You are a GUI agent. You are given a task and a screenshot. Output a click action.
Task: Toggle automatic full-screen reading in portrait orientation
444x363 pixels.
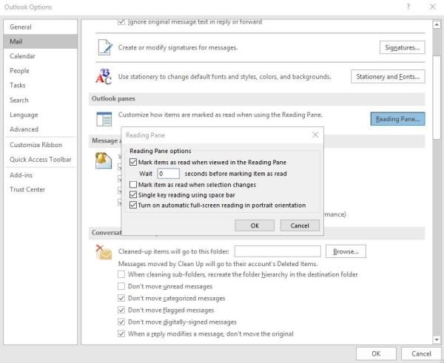pos(132,205)
